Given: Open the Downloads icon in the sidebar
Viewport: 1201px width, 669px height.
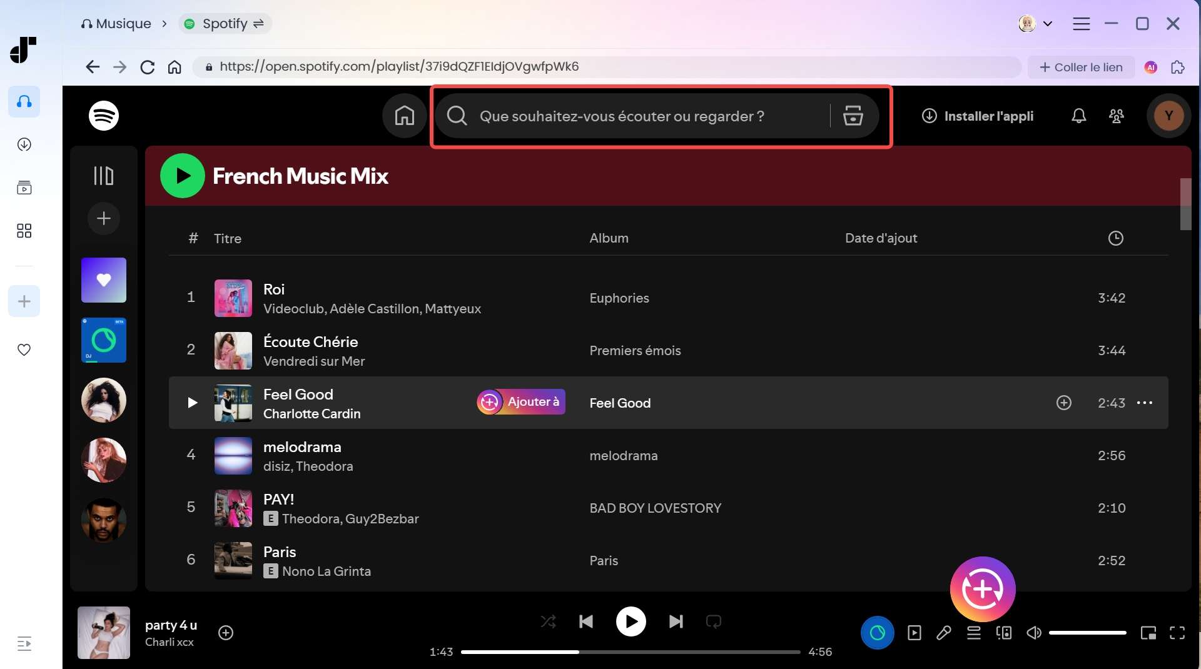Looking at the screenshot, I should [x=24, y=144].
